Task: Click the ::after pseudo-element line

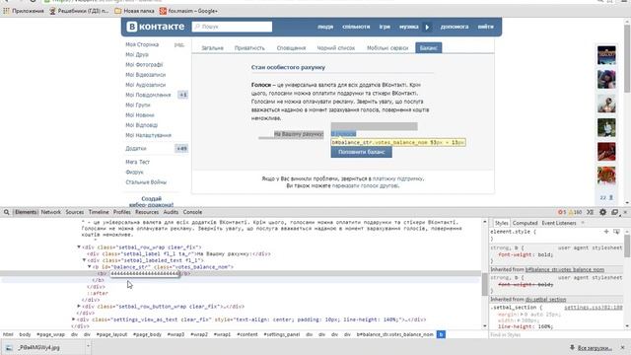Action: pyautogui.click(x=99, y=293)
